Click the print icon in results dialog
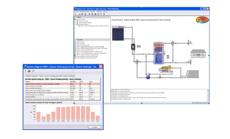230x139 pixels. (29, 71)
